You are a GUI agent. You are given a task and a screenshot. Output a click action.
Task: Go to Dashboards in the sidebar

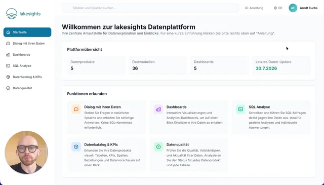(27, 55)
